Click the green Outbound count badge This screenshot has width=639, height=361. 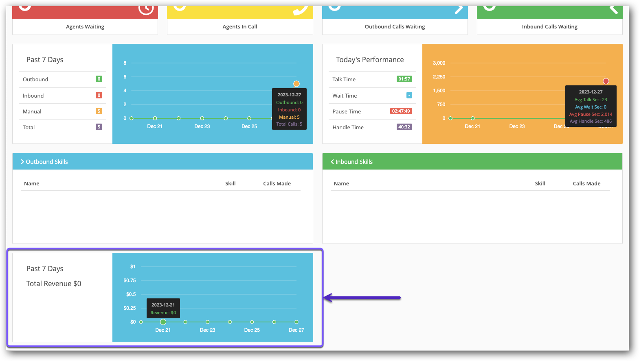(99, 79)
